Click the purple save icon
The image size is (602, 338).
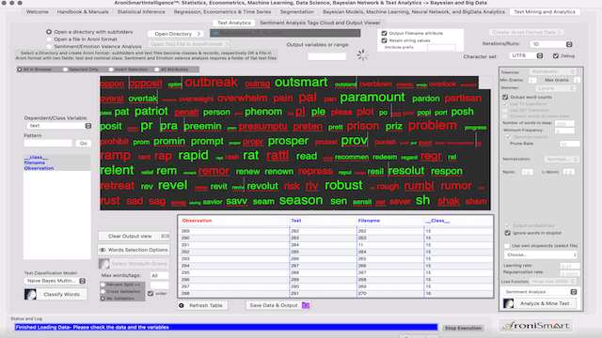306,305
